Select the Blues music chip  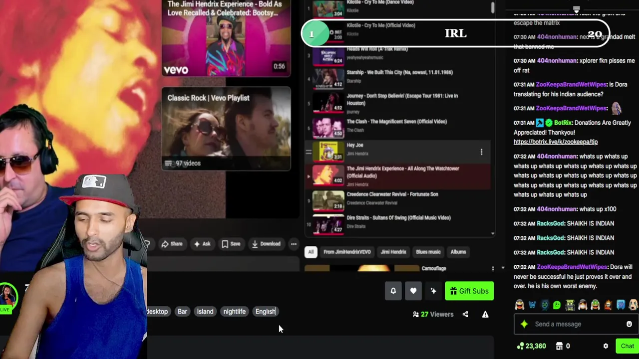pos(428,252)
